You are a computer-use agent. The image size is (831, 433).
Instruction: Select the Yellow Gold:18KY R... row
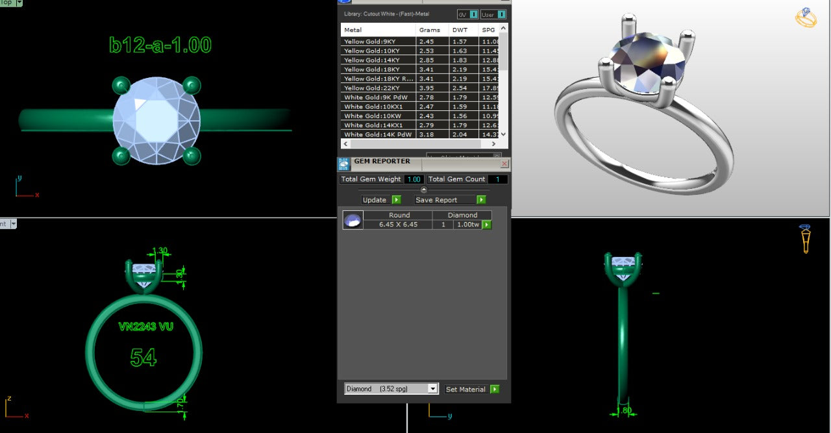[420, 79]
